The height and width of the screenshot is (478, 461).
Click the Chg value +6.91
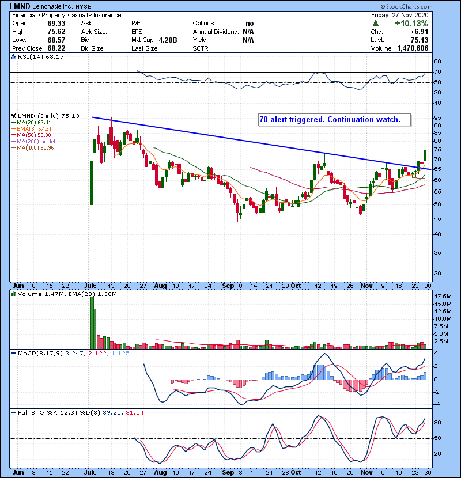[x=419, y=32]
